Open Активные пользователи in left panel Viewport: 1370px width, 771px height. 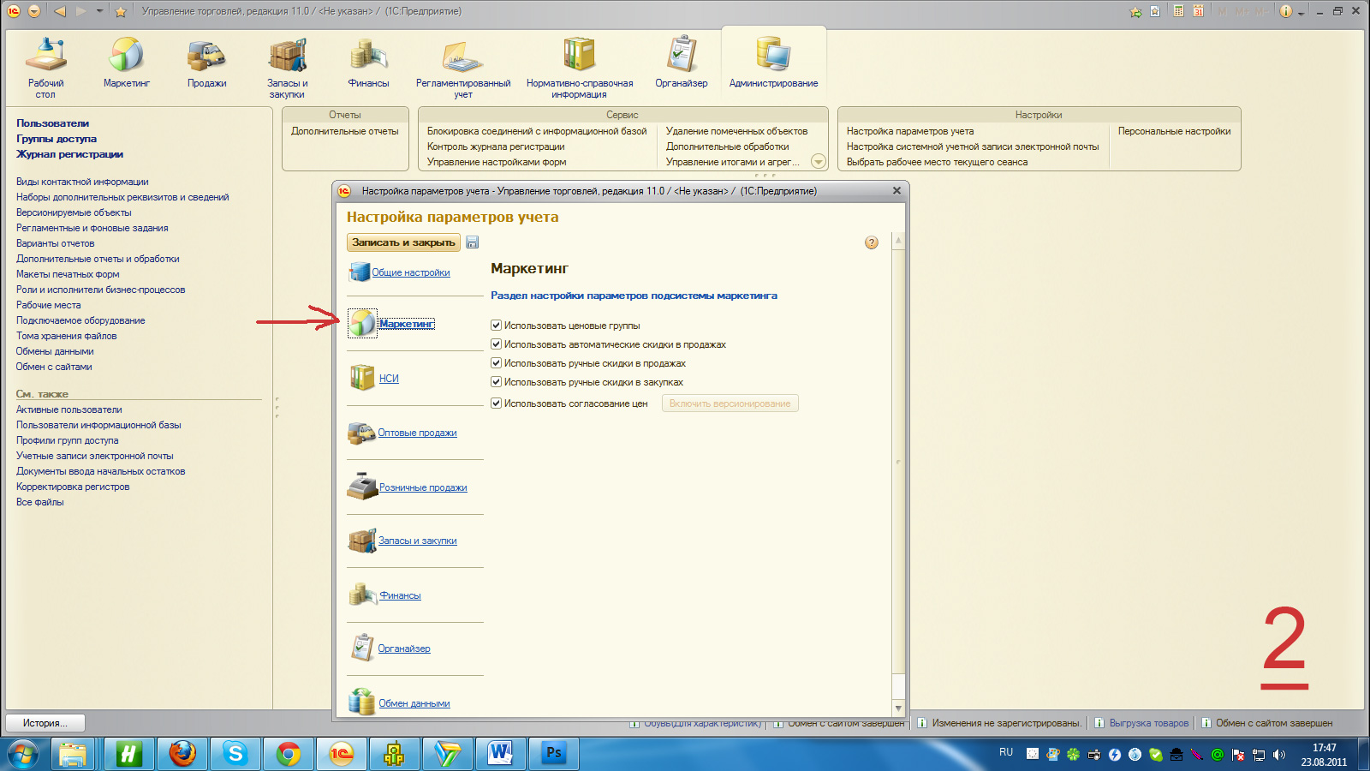coord(69,409)
